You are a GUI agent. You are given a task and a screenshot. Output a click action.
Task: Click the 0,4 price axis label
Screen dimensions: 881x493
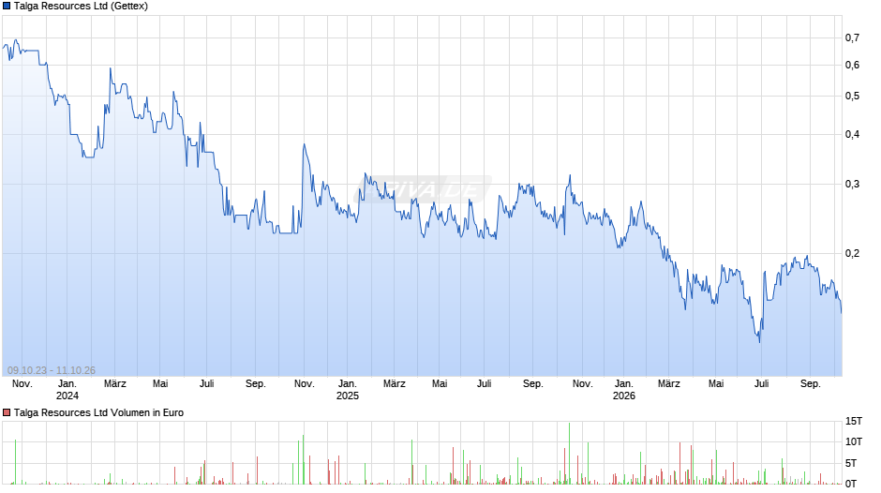pyautogui.click(x=852, y=134)
